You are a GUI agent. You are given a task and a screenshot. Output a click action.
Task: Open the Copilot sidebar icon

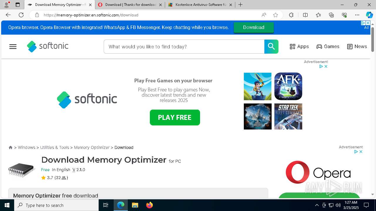point(369,15)
